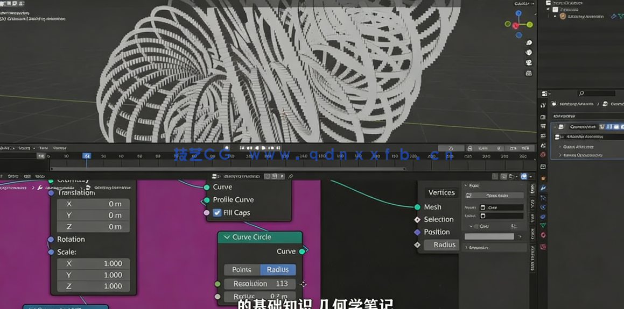Open dropdown arrow beside overlay icon

click(x=531, y=176)
